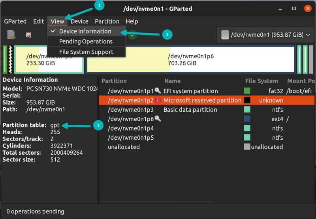Select File System Support menu entry

[86, 52]
